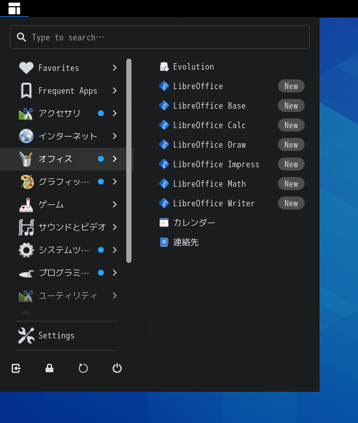Click the log out icon
Viewport: 358px width, 423px height.
[x=16, y=368]
